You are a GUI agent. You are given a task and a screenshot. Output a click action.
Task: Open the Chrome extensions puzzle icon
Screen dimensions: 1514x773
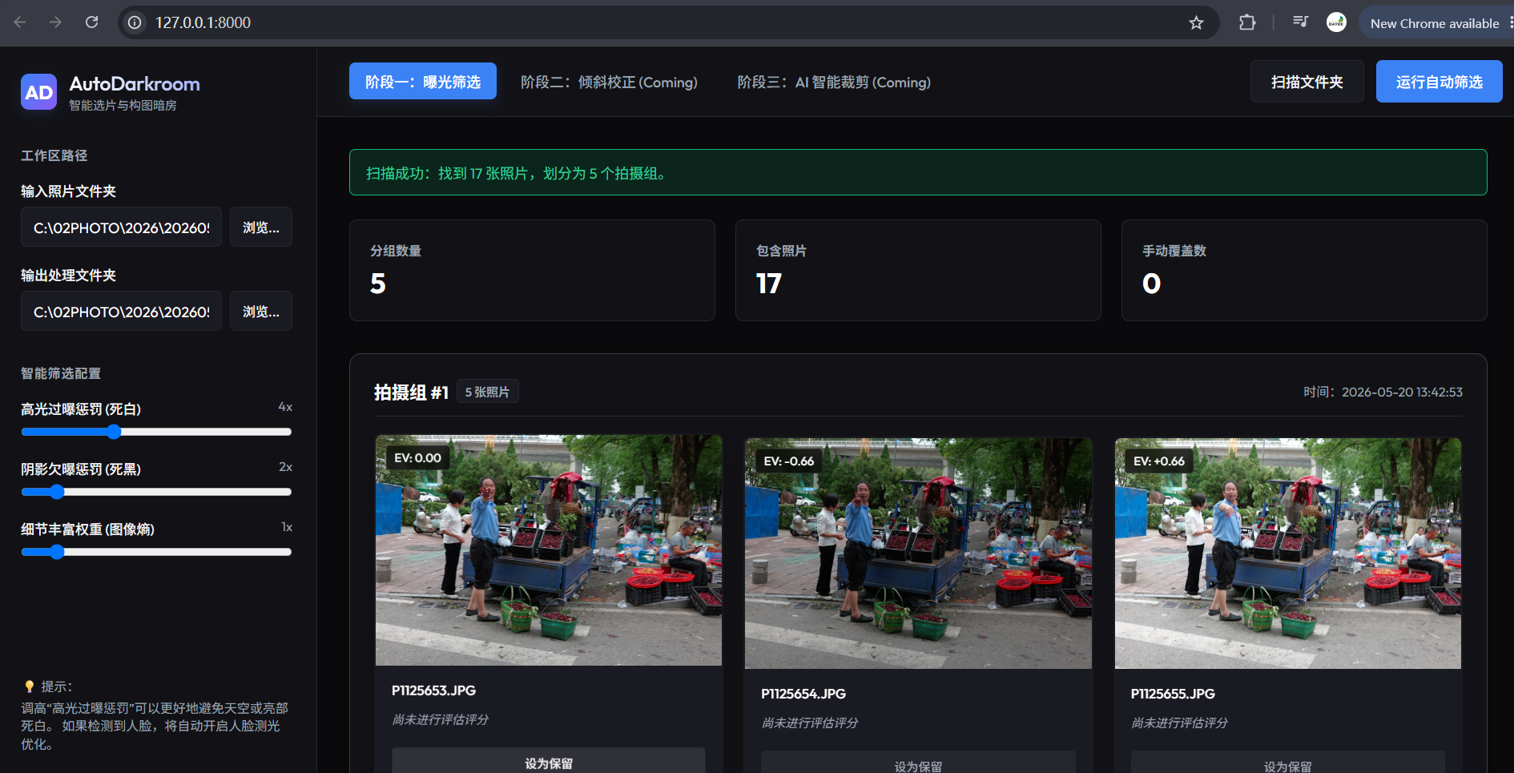1247,22
